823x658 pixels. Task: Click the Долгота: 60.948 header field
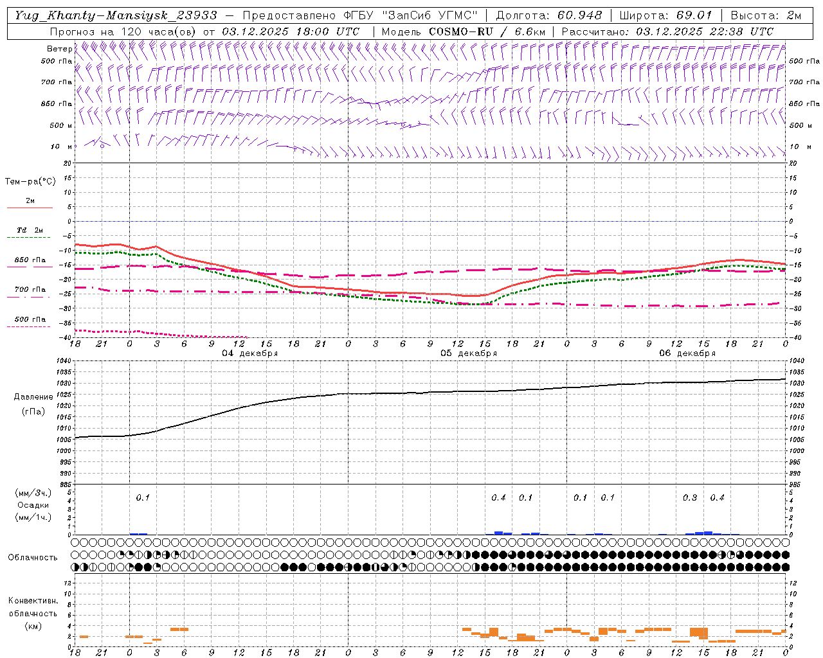(x=549, y=15)
